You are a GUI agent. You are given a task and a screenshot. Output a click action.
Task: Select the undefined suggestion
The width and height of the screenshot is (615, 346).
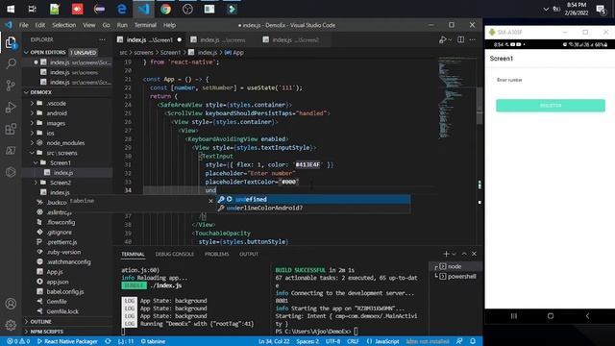pos(313,199)
